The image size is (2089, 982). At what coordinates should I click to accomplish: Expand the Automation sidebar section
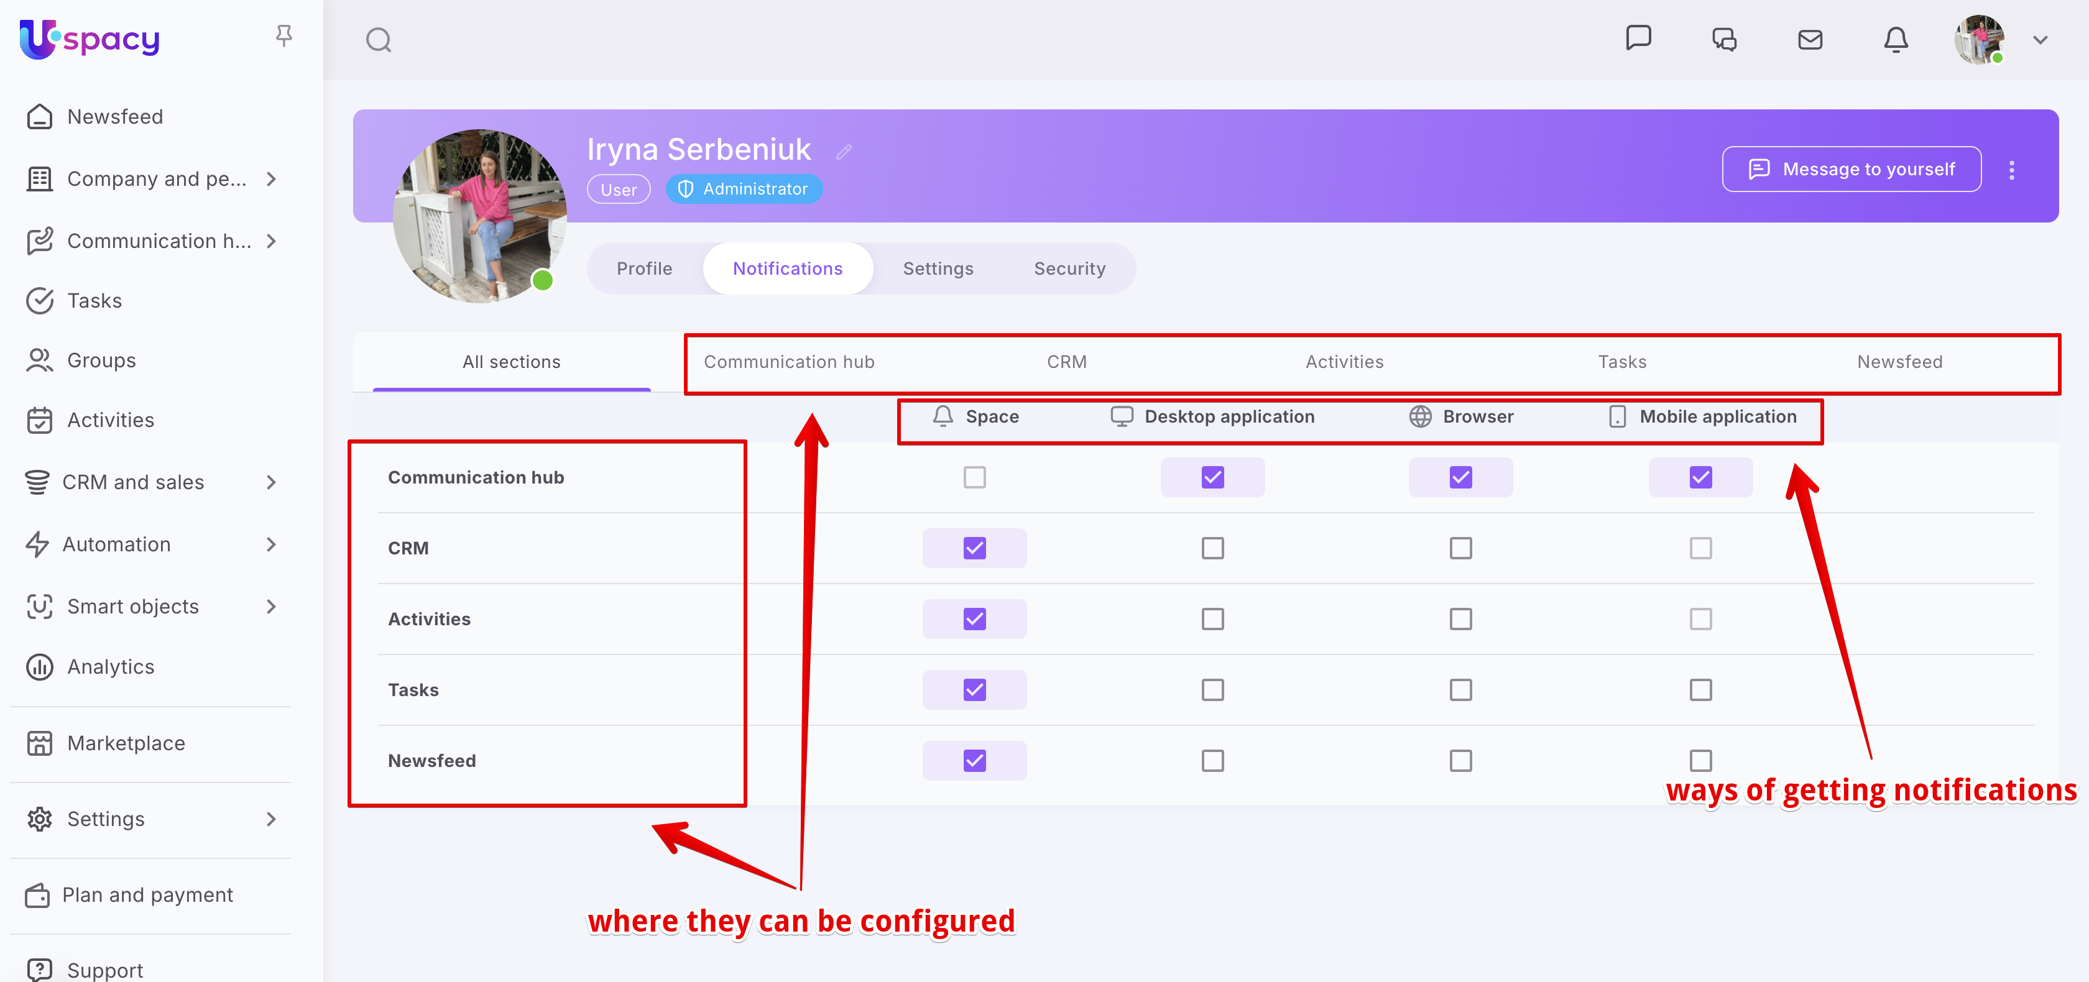[x=272, y=544]
